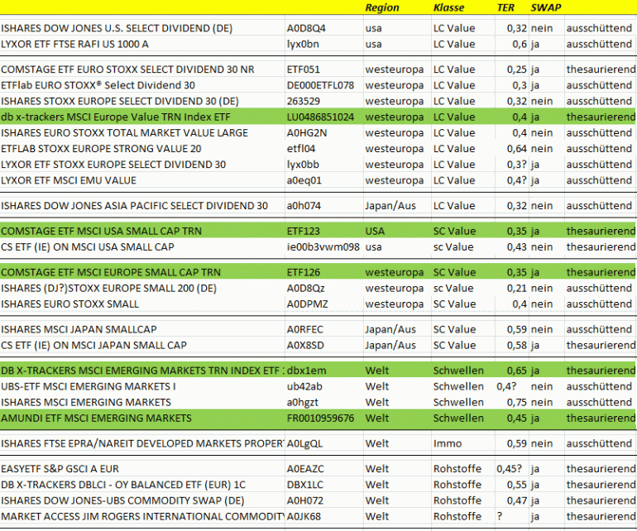Click the Klasse column header
The image size is (637, 531).
click(x=448, y=7)
